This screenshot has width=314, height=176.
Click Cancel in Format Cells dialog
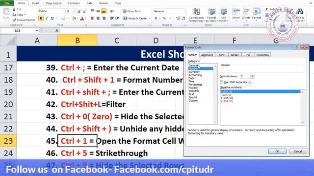pyautogui.click(x=298, y=151)
